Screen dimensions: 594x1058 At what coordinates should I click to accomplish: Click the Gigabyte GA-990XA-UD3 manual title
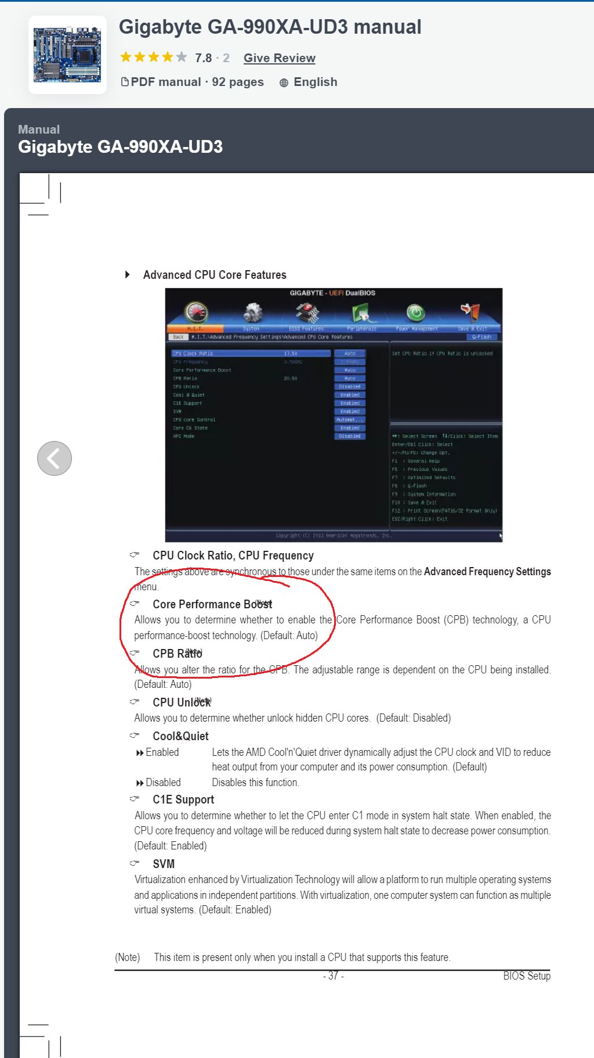pos(270,27)
